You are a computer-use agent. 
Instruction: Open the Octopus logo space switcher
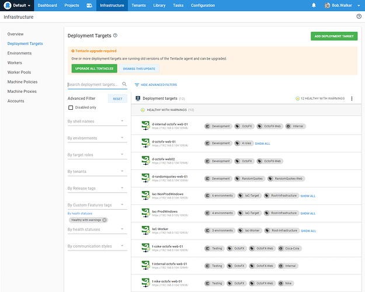[8, 5]
